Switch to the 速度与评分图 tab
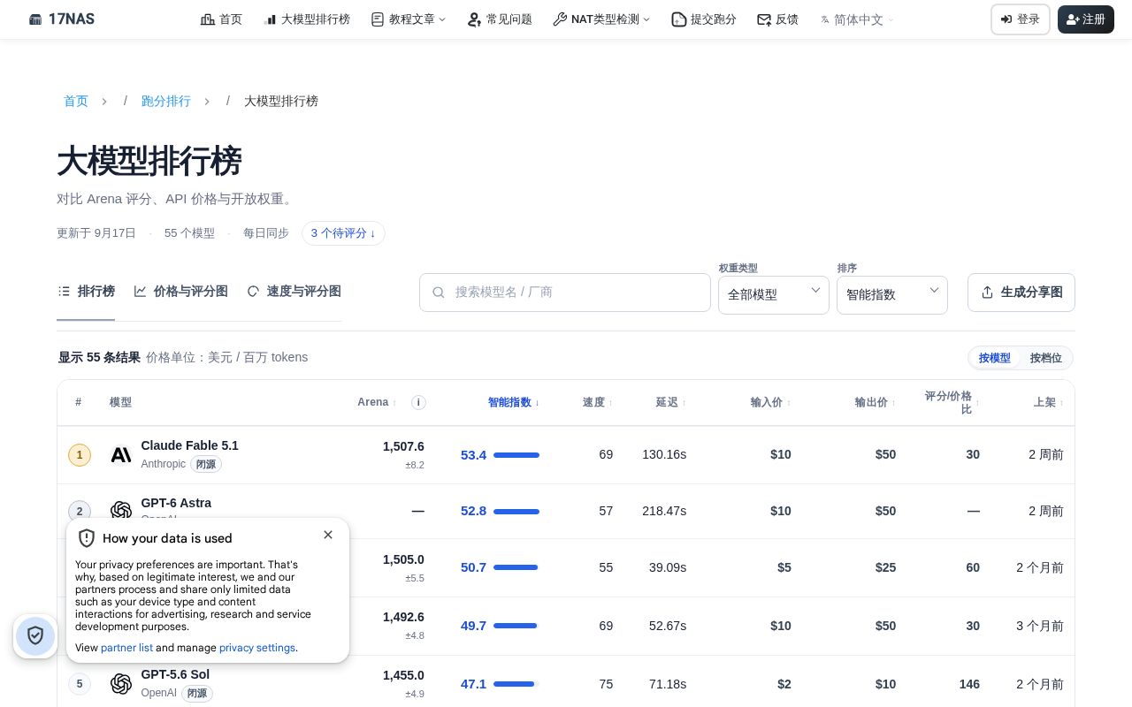This screenshot has height=707, width=1132. coord(294,292)
